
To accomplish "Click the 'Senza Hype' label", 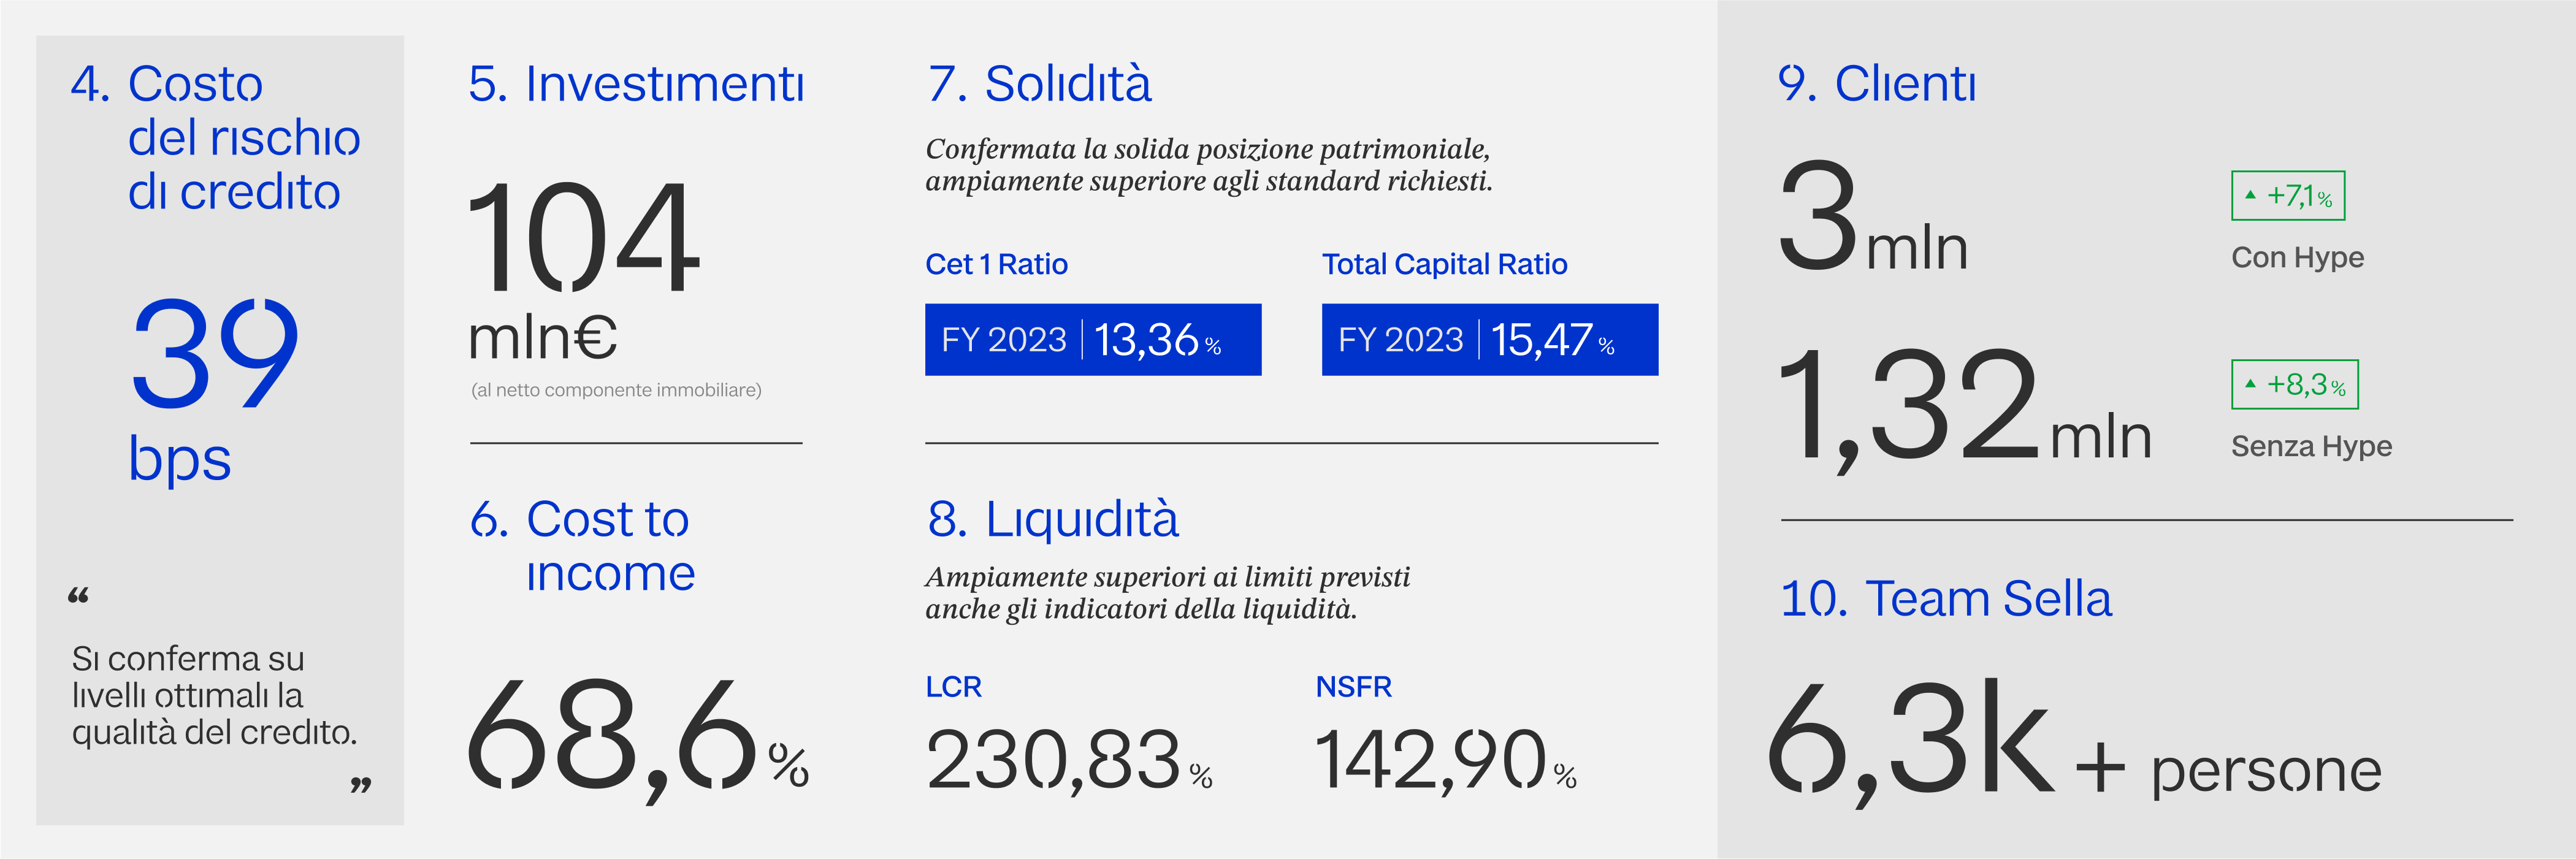I will click(x=2311, y=446).
